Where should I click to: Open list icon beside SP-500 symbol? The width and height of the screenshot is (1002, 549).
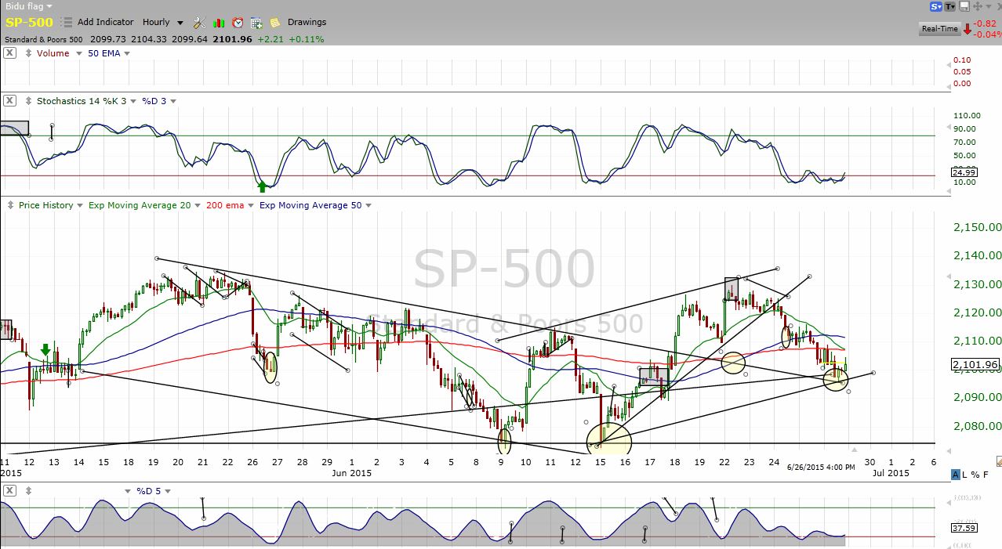[66, 23]
